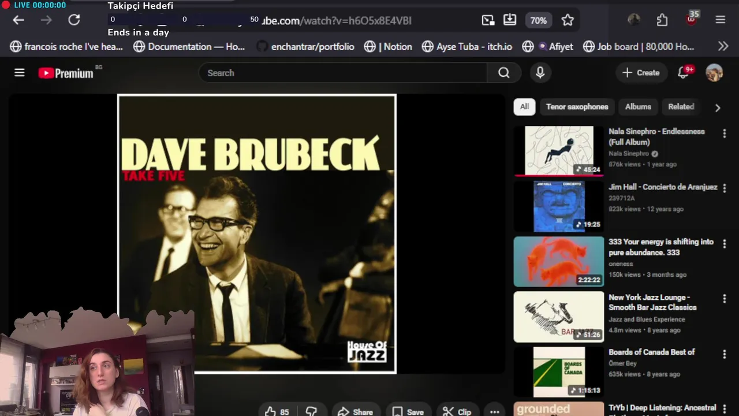Go to YouTube Premium home logo
739x416 pixels.
[66, 73]
